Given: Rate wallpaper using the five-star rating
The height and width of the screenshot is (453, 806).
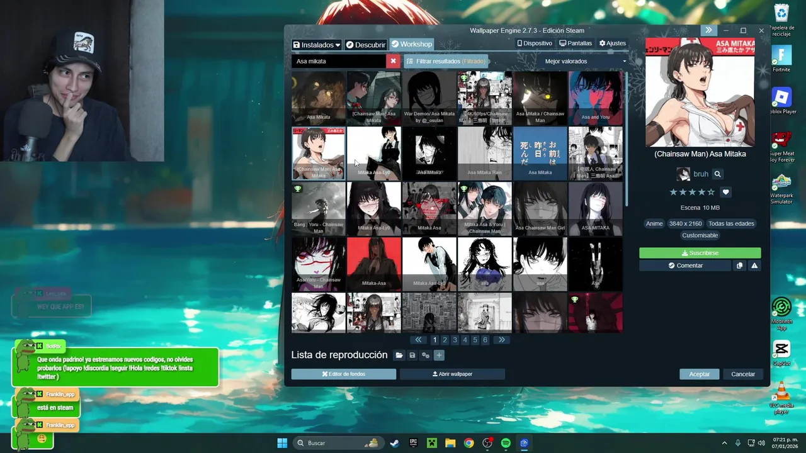Looking at the screenshot, I should (x=692, y=192).
